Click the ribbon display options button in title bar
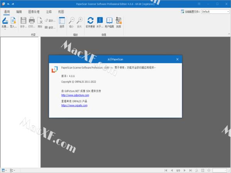This screenshot has width=231, height=173. coord(199,4)
